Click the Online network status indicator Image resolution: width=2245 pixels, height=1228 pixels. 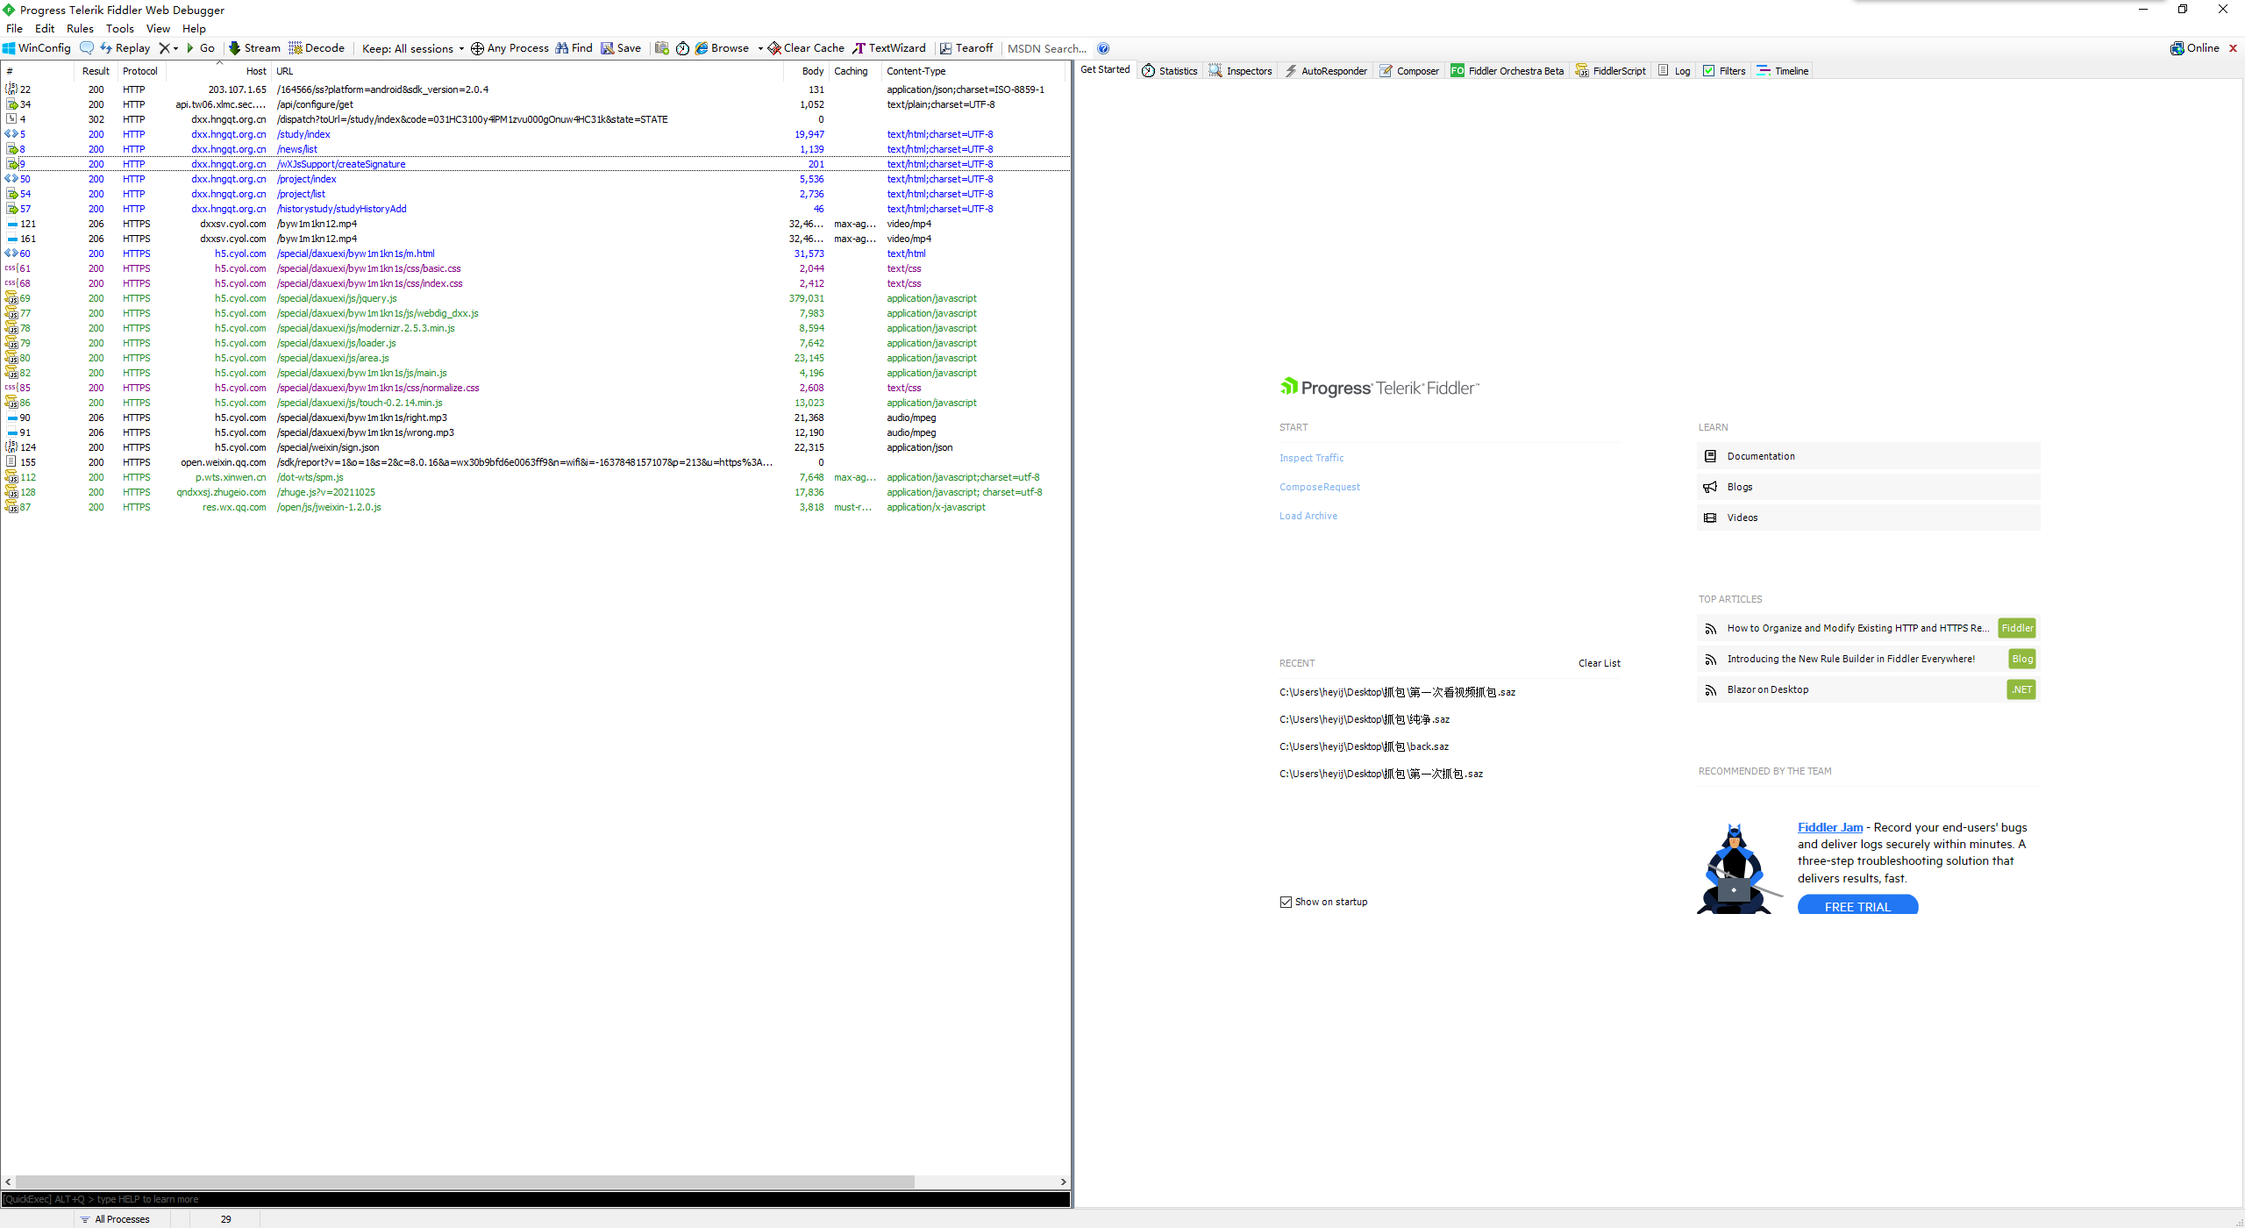(x=2195, y=48)
